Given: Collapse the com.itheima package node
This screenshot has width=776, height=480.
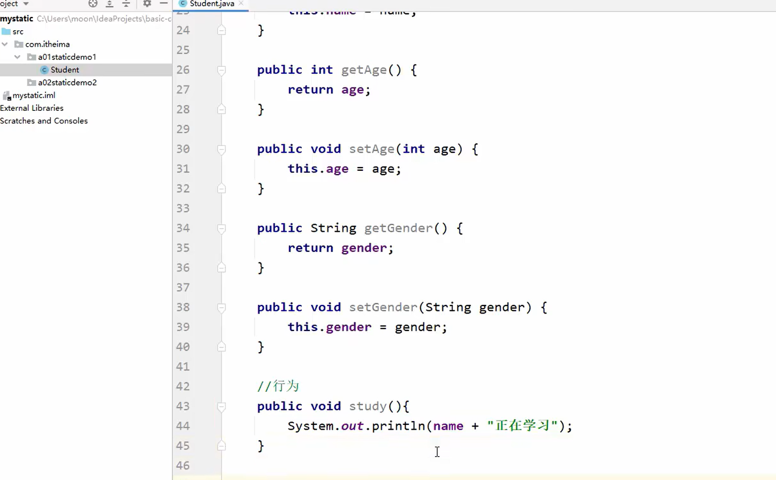Looking at the screenshot, I should point(5,44).
